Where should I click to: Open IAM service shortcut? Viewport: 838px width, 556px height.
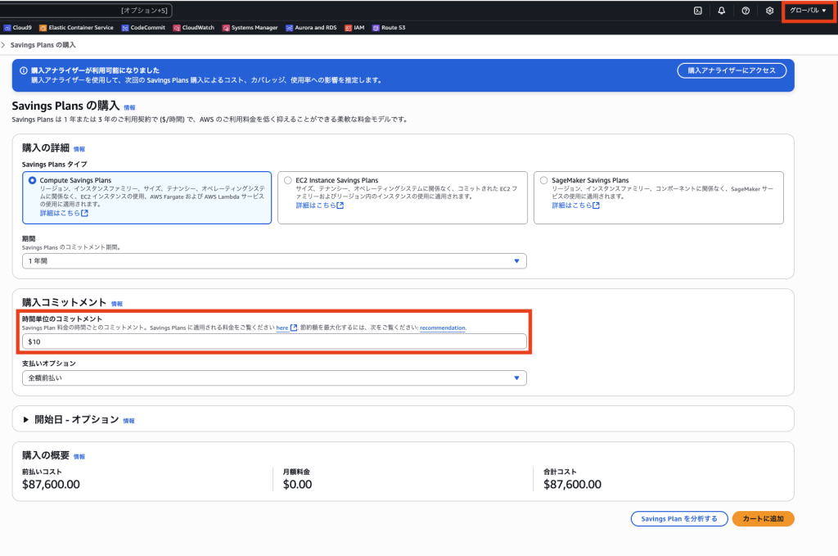click(x=354, y=28)
